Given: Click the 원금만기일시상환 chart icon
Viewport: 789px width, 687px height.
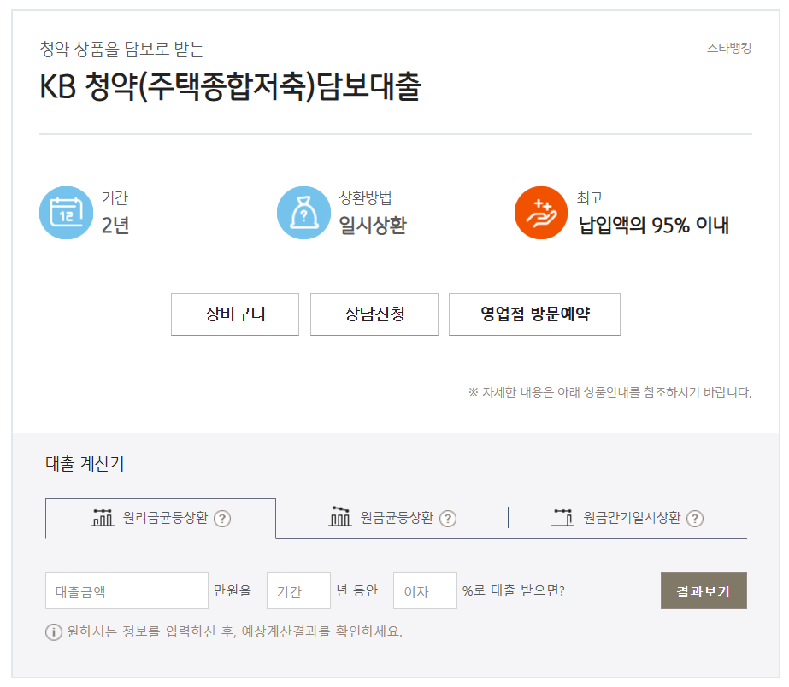Looking at the screenshot, I should (x=563, y=517).
